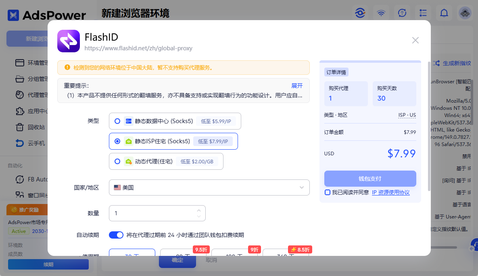
Task: Click the 环境管理 sidebar icon
Action: coord(20,63)
